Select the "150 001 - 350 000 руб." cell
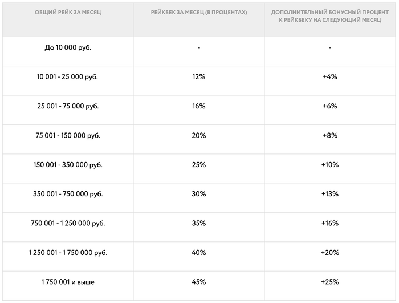This screenshot has width=399, height=303. (x=67, y=165)
